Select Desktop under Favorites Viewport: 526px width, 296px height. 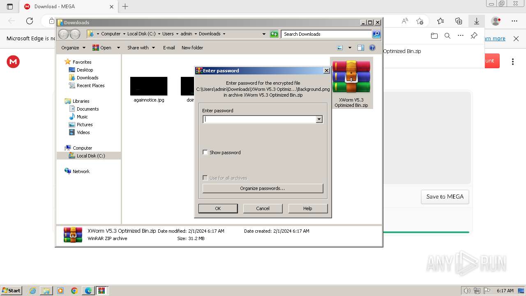point(85,70)
